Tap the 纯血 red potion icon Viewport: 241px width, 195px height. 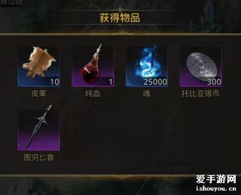[93, 66]
